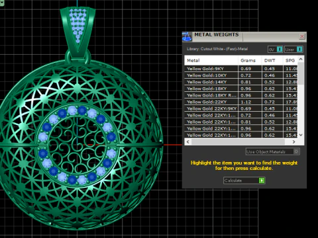This screenshot has height=238, width=318.
Task: Click the Calculate button
Action: click(244, 180)
